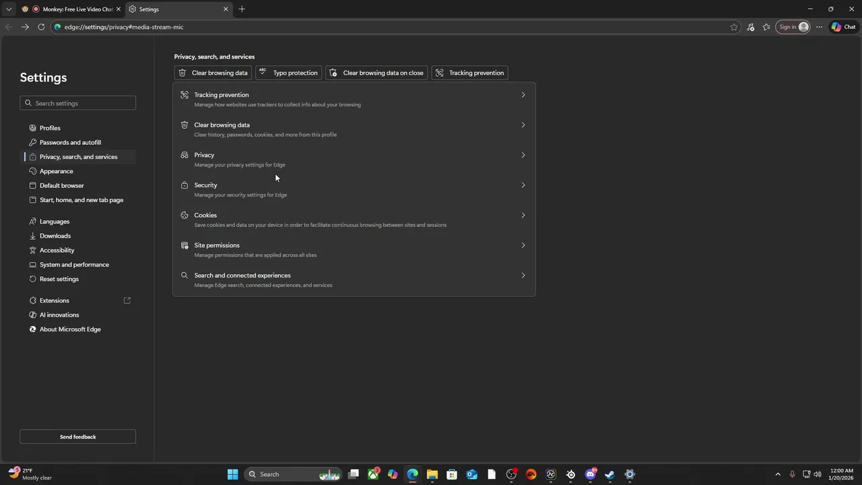862x485 pixels.
Task: Expand the Clear browsing data row chevron
Action: [x=523, y=125]
